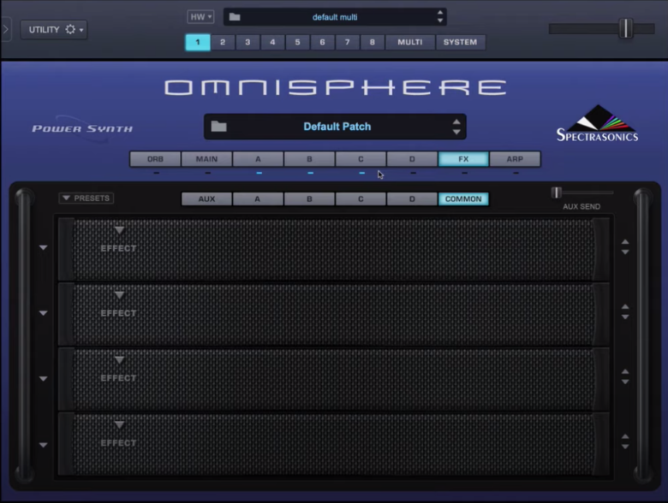Switch to the layer B tab
The image size is (668, 503).
click(x=309, y=159)
